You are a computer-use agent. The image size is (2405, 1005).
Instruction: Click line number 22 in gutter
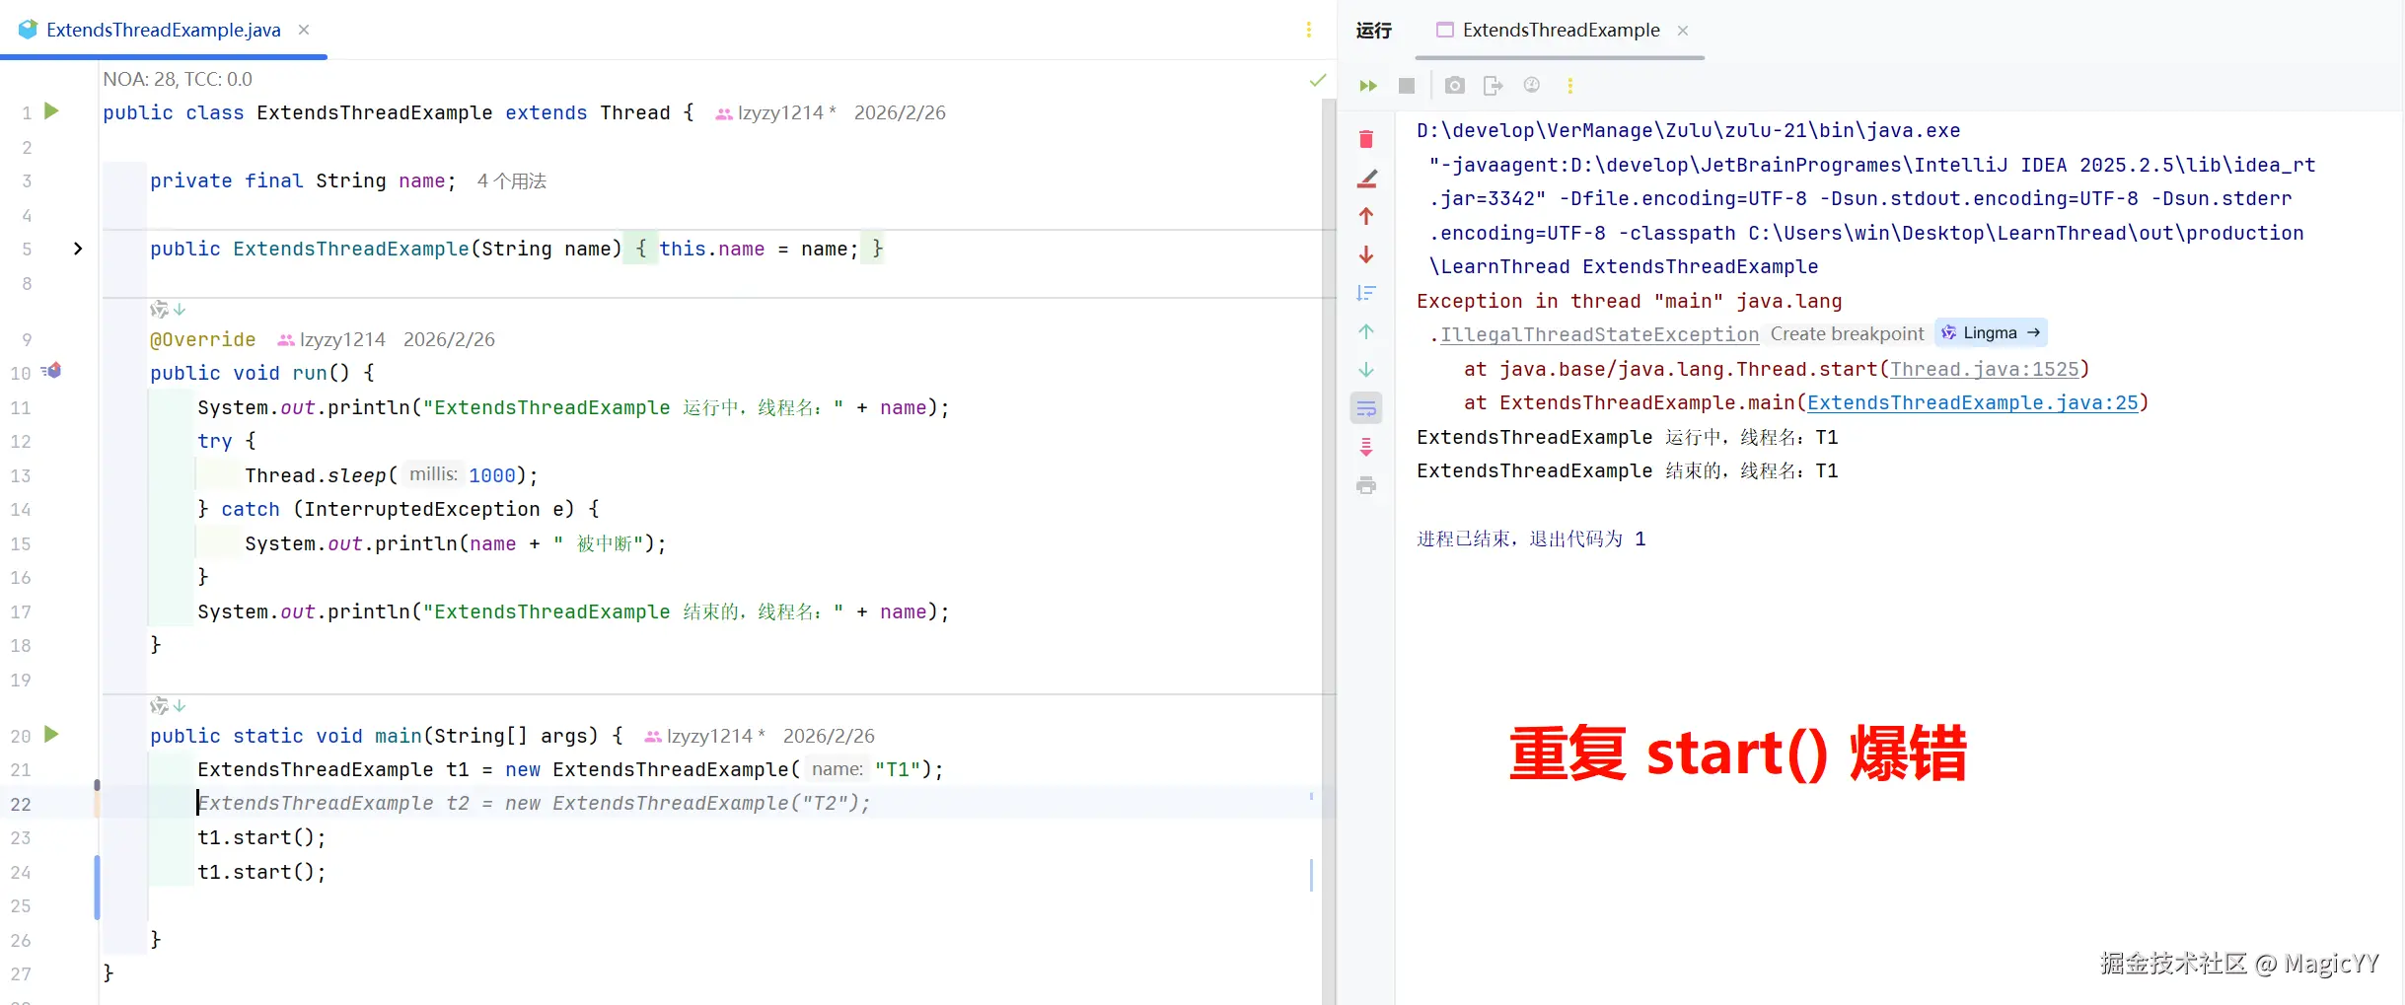click(x=21, y=804)
